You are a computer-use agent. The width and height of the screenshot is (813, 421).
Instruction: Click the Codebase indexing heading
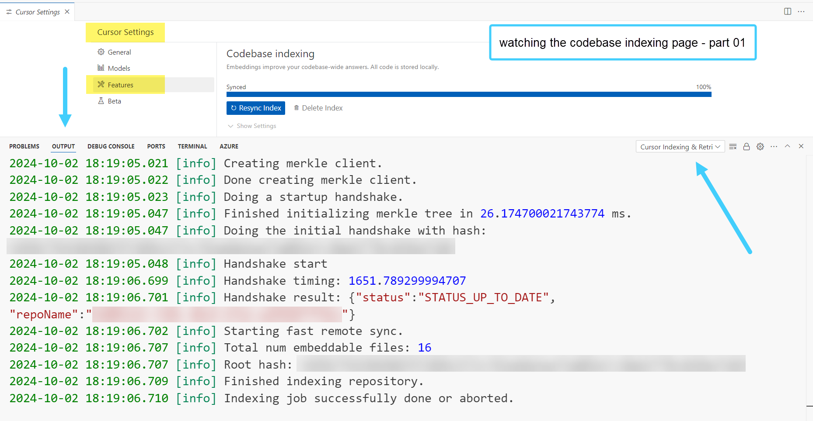[270, 54]
